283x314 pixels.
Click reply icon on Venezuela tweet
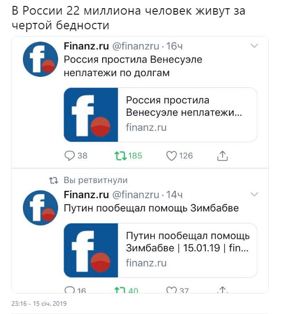(70, 156)
